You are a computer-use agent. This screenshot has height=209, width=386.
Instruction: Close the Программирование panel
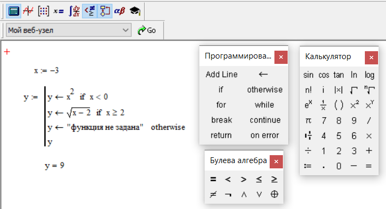pos(281,57)
